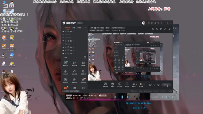Show the 文本 6 layer
The width and height of the screenshot is (203, 114).
click(63, 38)
